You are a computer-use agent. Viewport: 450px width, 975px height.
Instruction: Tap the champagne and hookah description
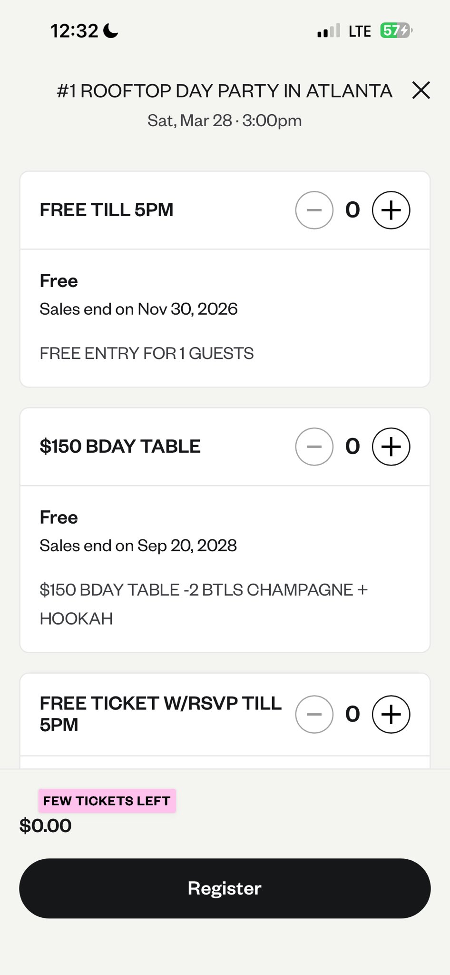204,604
